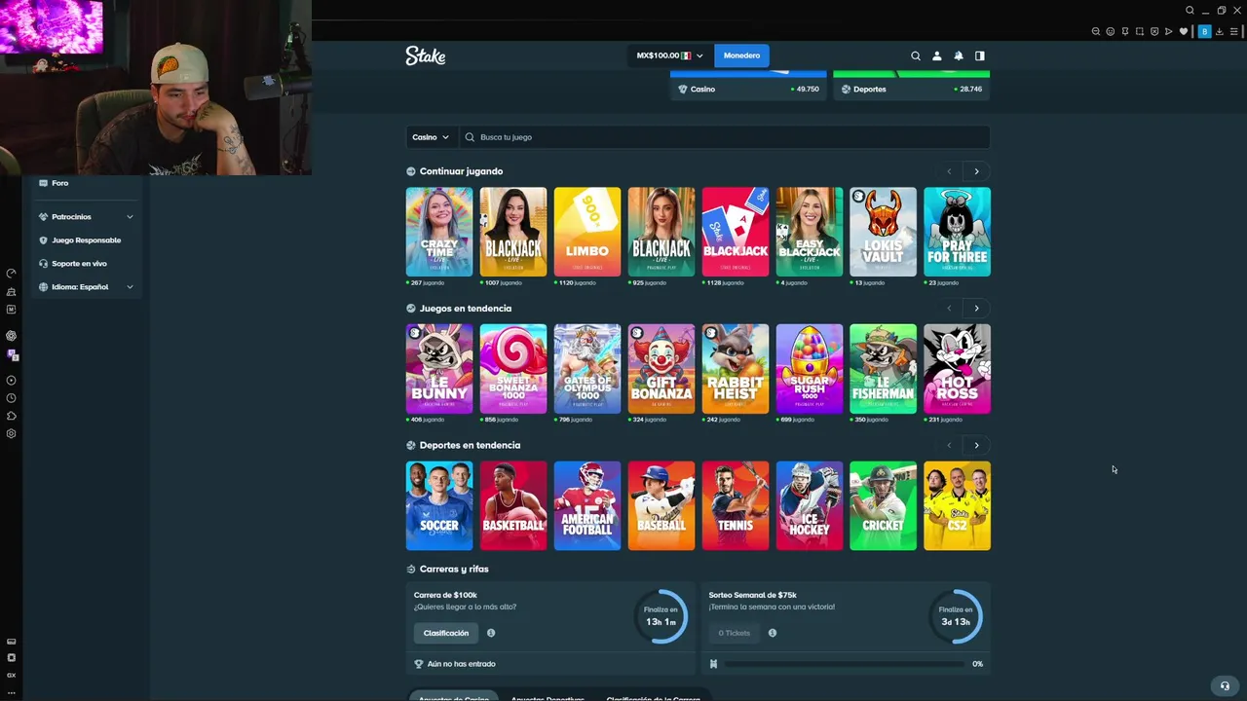
Task: Click the ad-blocker shield toolbar icon
Action: pyautogui.click(x=1154, y=31)
